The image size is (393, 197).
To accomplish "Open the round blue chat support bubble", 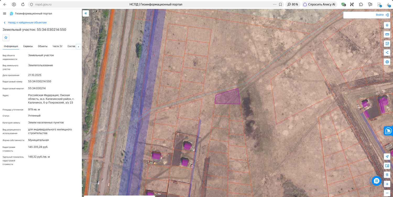I will (x=376, y=181).
